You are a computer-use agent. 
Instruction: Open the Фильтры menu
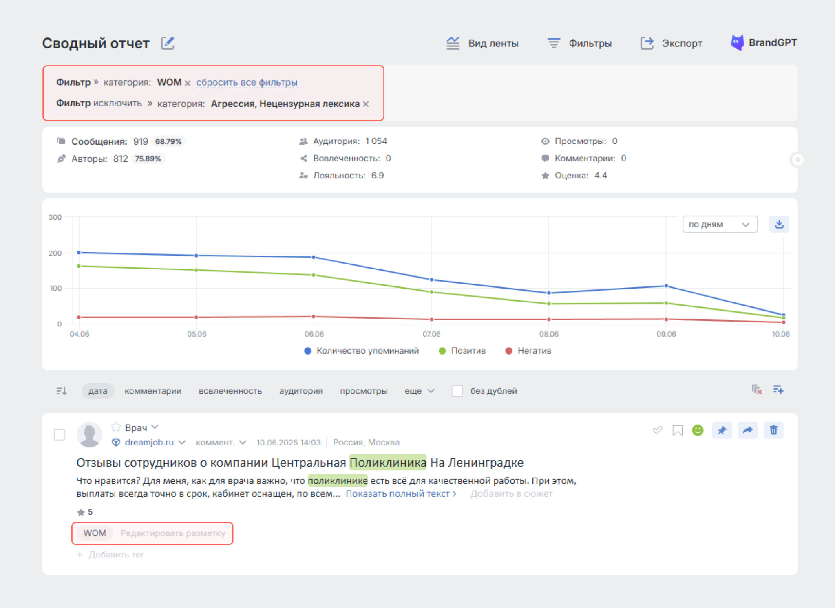click(579, 43)
